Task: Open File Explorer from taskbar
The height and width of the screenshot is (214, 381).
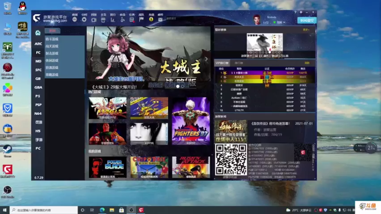Action: coord(112,210)
